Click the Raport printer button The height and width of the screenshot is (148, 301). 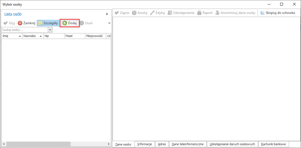[205, 13]
